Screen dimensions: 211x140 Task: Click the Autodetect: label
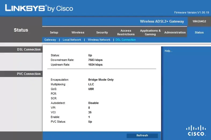[58, 103]
